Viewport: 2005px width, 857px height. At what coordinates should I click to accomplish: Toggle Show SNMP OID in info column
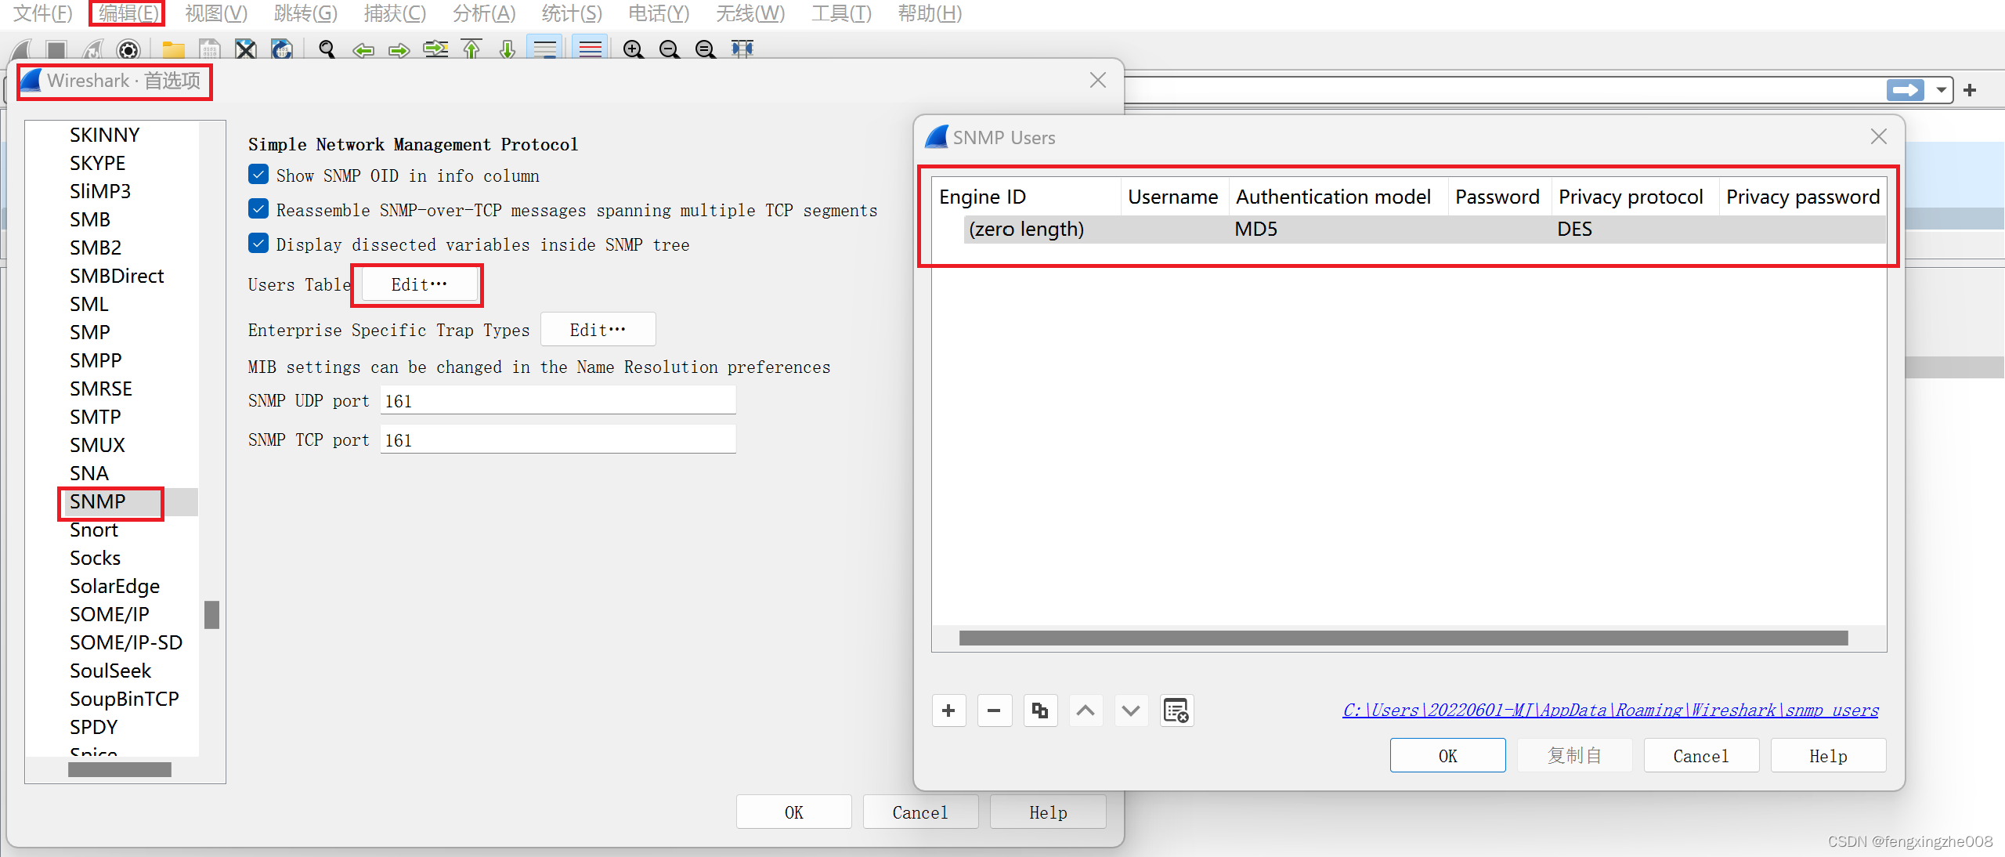tap(258, 174)
